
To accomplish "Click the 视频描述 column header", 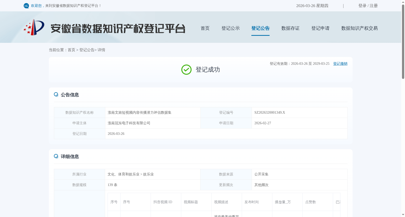I will (227, 202).
